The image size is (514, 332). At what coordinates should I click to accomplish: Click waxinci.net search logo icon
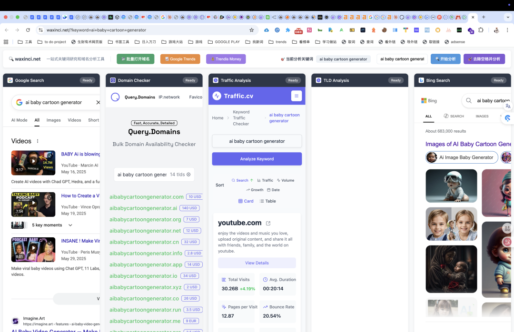coord(11,59)
